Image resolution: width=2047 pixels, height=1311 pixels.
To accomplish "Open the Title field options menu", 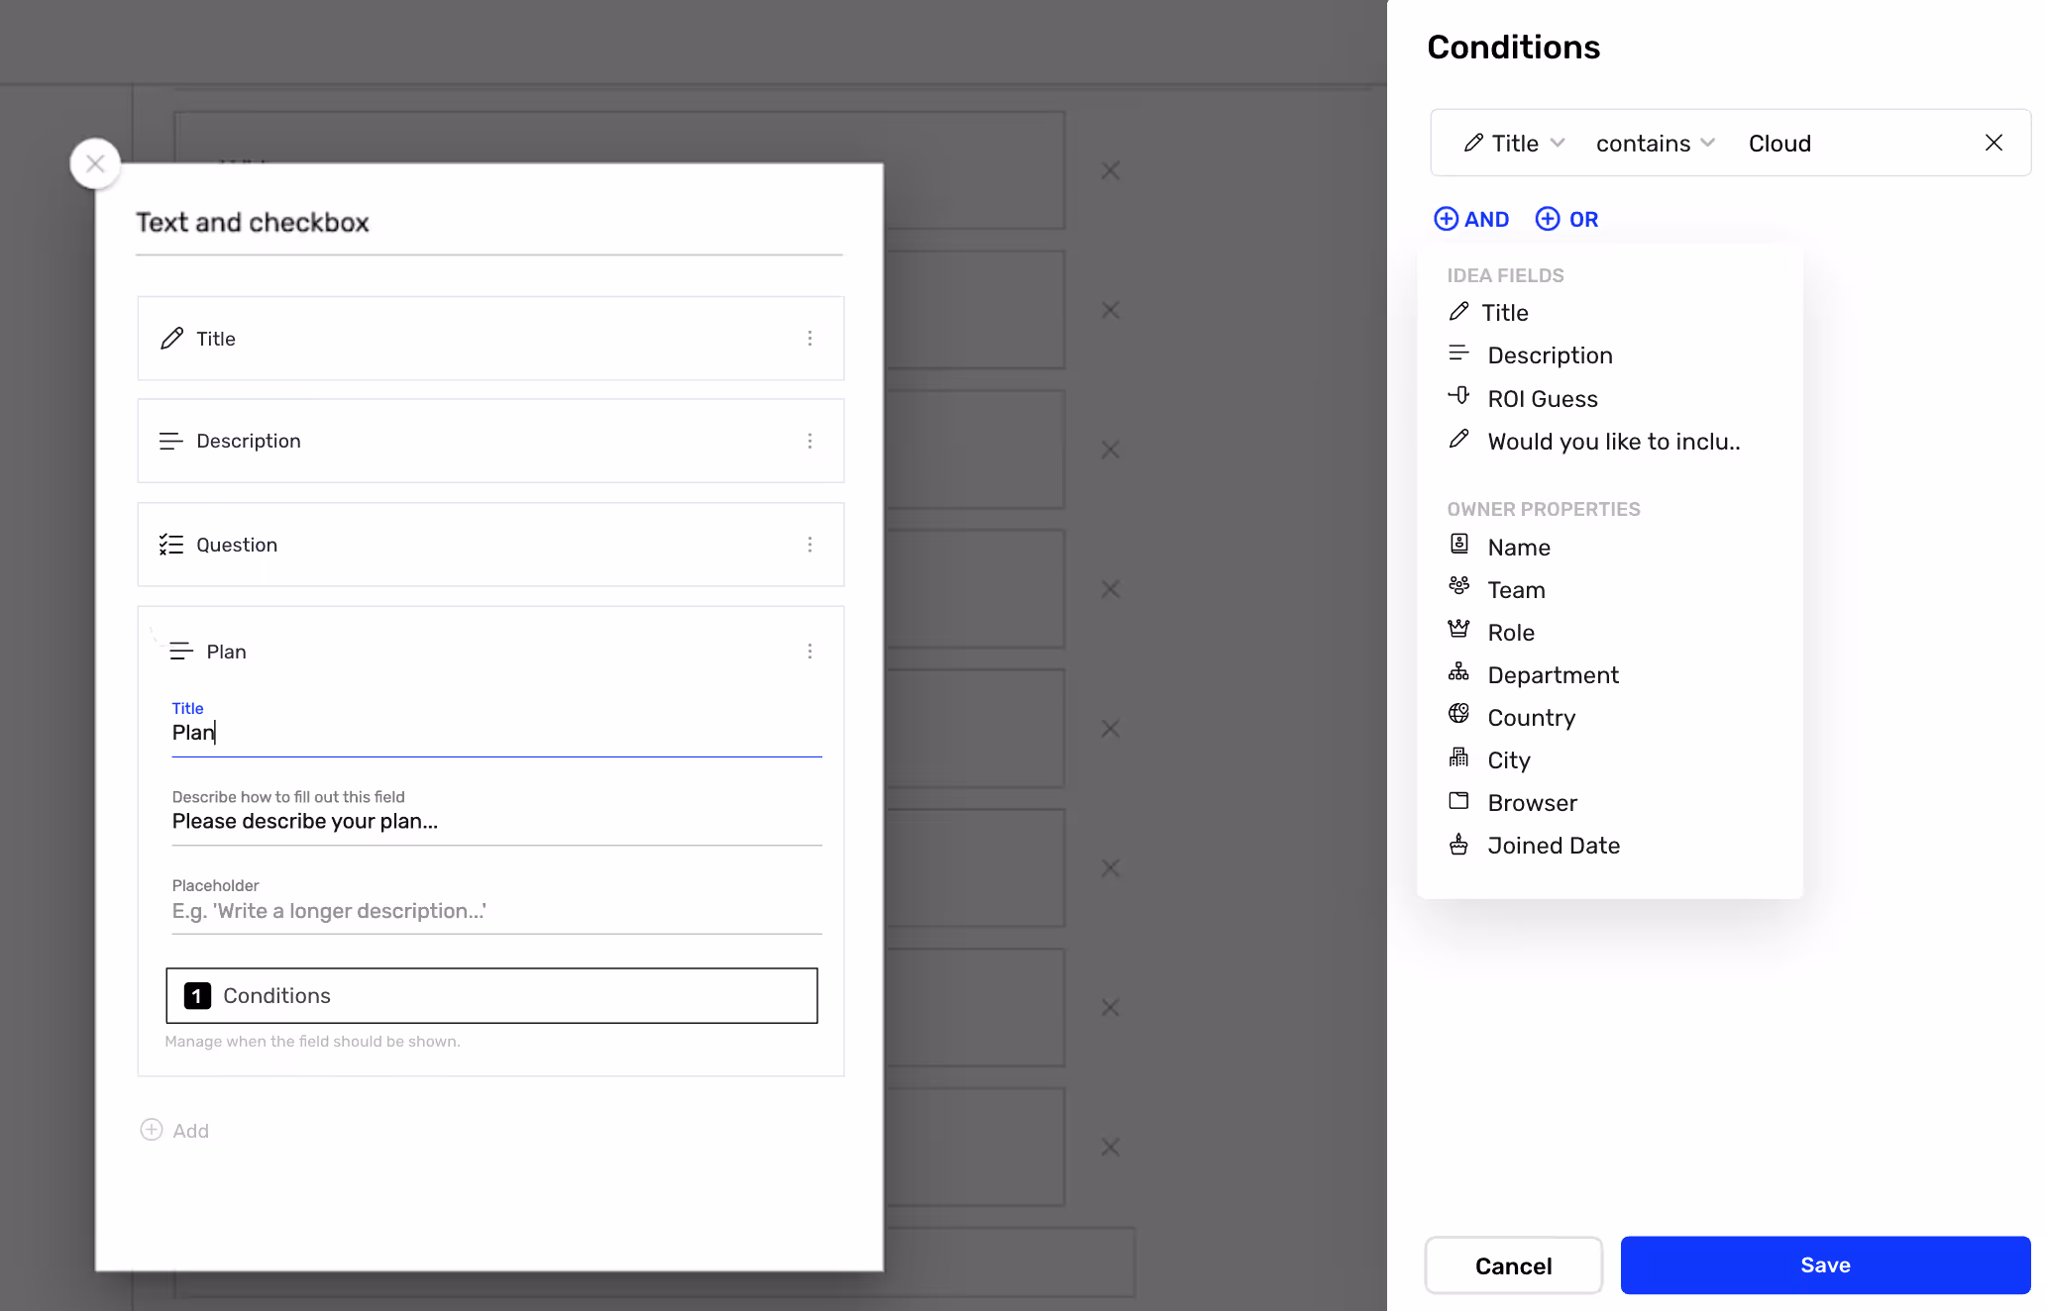I will click(810, 338).
